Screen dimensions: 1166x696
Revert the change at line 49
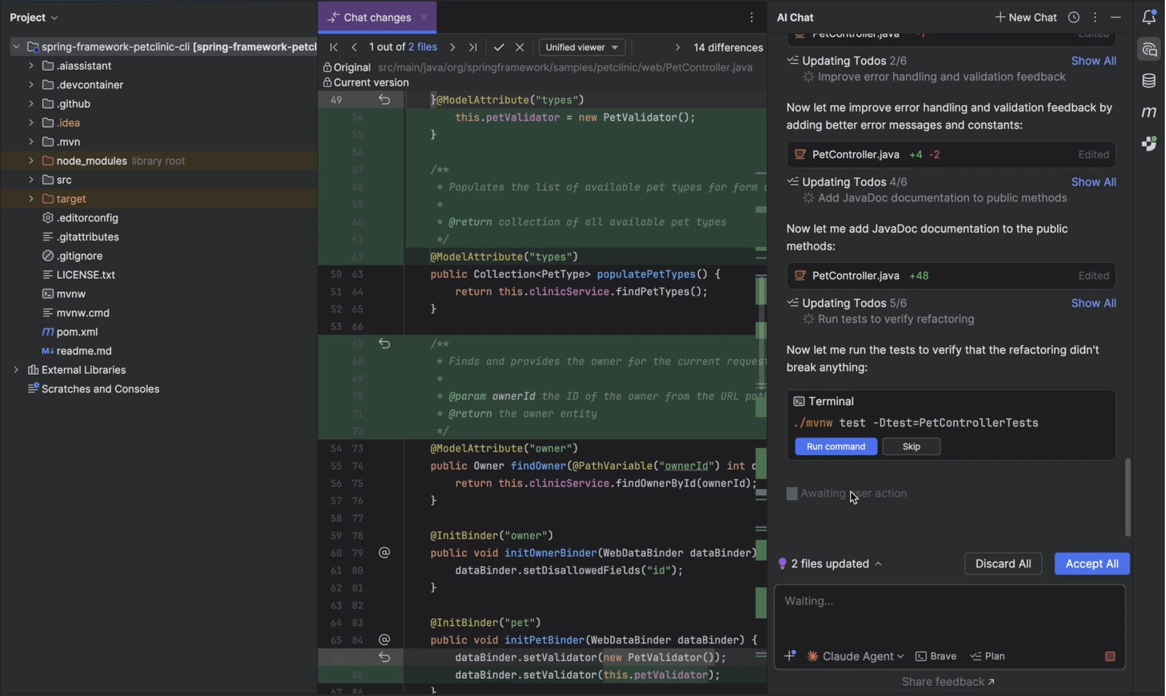coord(385,100)
